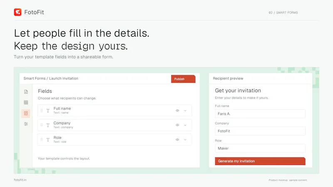The height and width of the screenshot is (187, 333).
Task: Click the 03 / SMART FORMS label
Action: (x=283, y=12)
